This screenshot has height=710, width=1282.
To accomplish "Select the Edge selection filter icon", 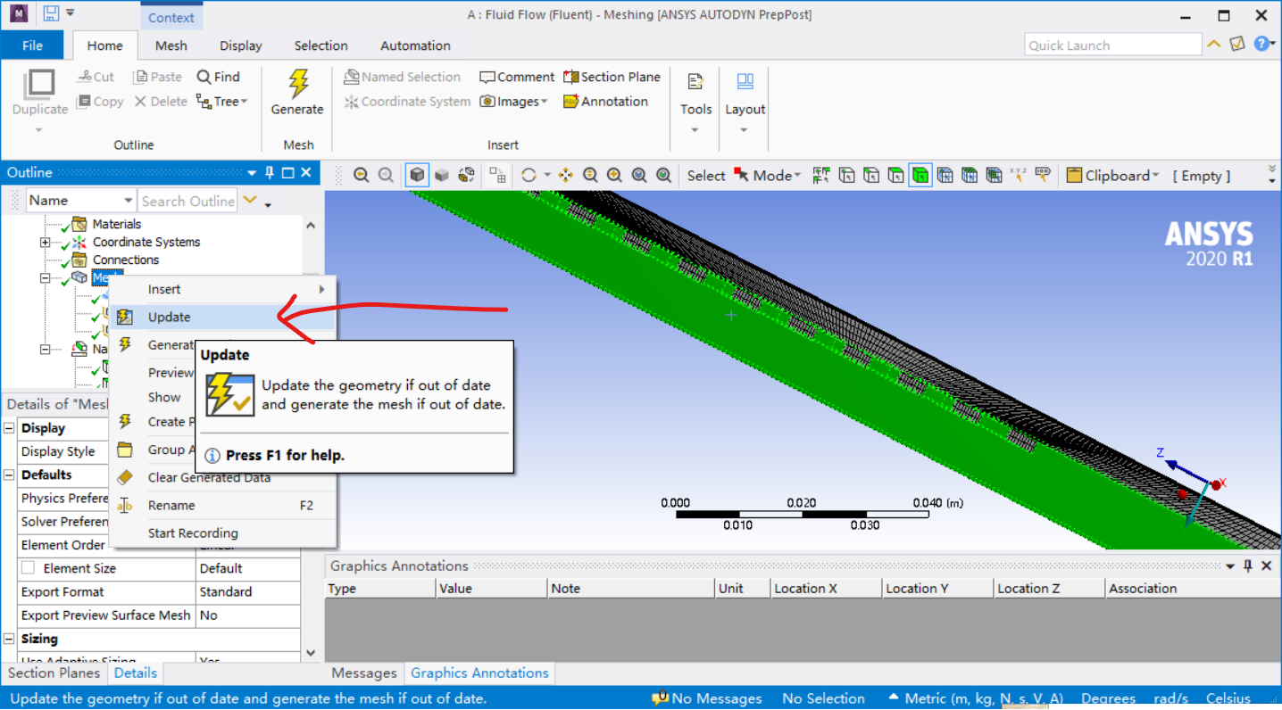I will point(871,176).
